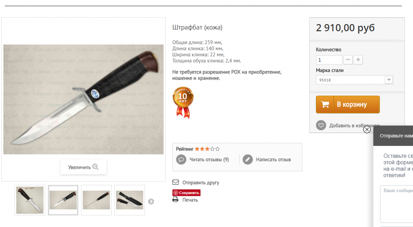Viewport: 413px width, 227px height.
Task: Click the quantity input field
Action: pyautogui.click(x=329, y=60)
